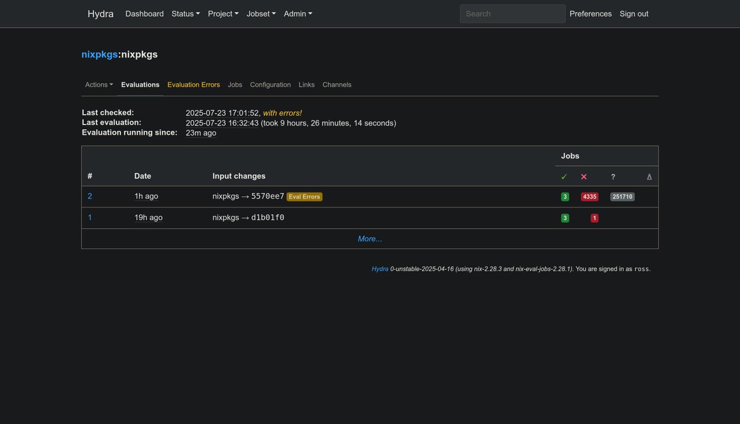
Task: Expand the Admin dropdown menu
Action: (x=298, y=14)
